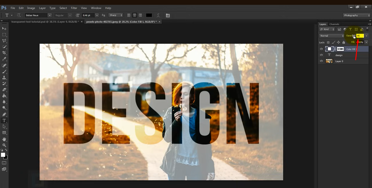Select the History Brush tool

pyautogui.click(x=4, y=83)
